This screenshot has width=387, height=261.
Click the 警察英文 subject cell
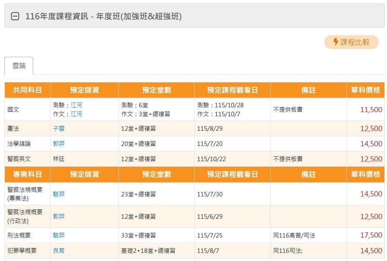(x=28, y=159)
